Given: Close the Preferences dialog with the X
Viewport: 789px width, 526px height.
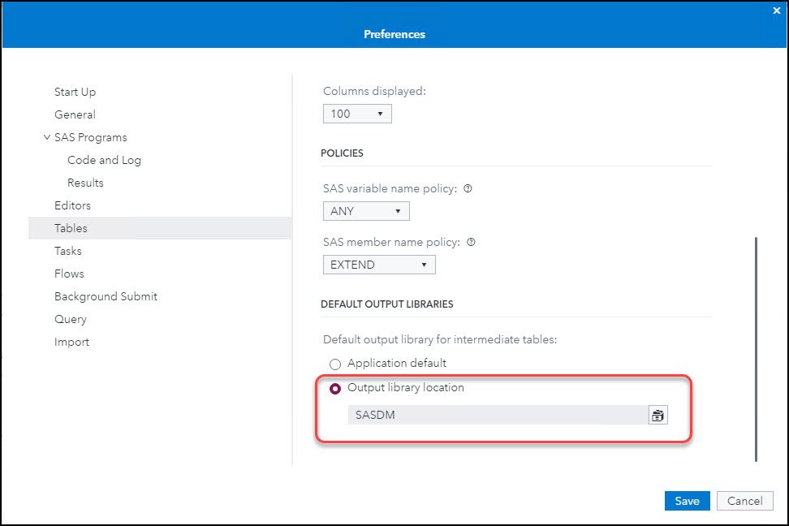Looking at the screenshot, I should [776, 11].
